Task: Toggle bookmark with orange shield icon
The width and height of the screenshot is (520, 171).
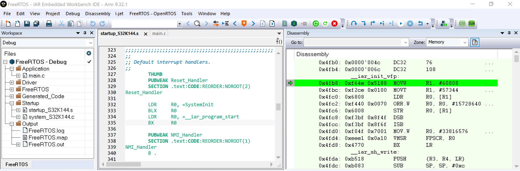Action: point(244,24)
